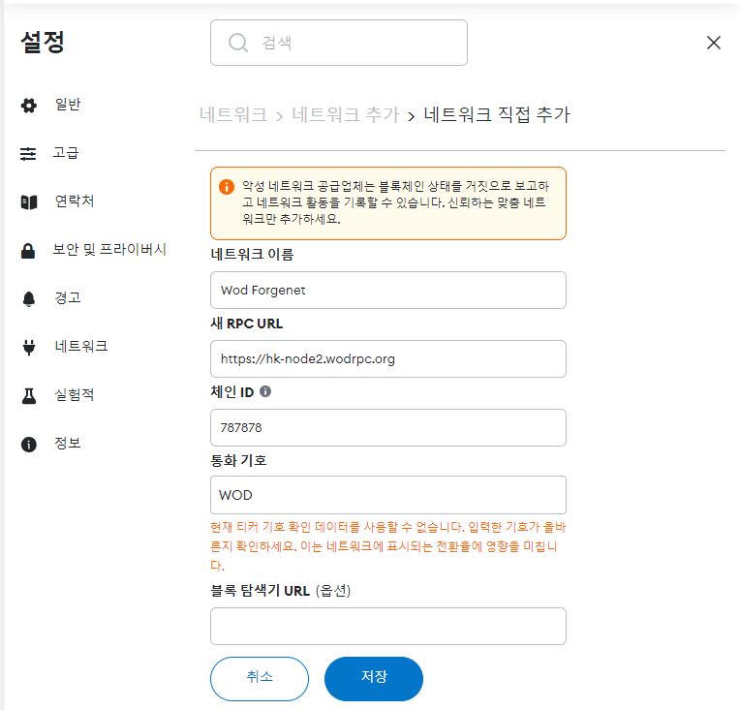This screenshot has height=710, width=740.
Task: Click the 체인 ID field showing 787878
Action: click(x=388, y=428)
